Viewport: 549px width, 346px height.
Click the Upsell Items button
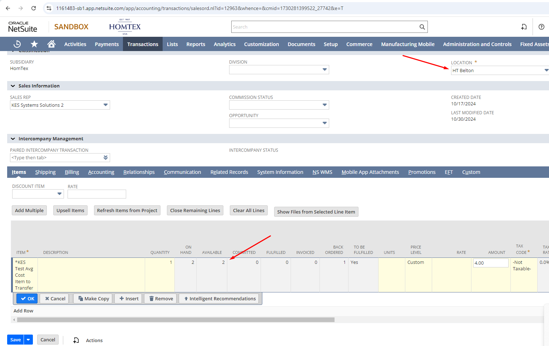click(70, 210)
